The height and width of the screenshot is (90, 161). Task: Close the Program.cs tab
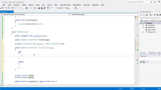click(13, 12)
